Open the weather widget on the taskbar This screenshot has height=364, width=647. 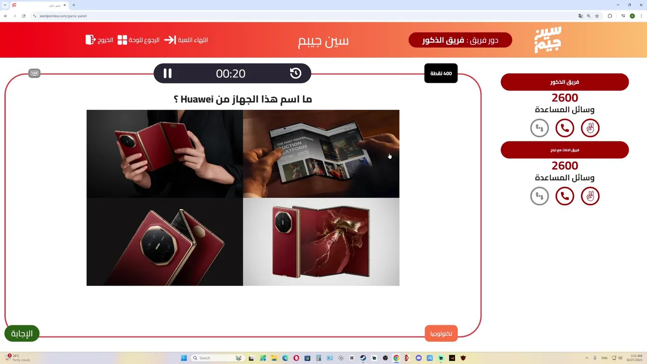[x=18, y=358]
